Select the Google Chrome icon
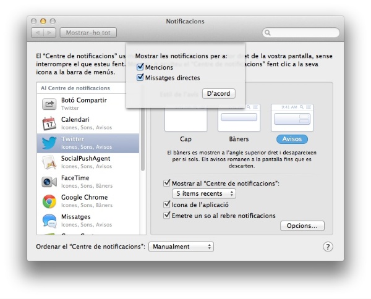The width and height of the screenshot is (371, 299). (x=49, y=201)
